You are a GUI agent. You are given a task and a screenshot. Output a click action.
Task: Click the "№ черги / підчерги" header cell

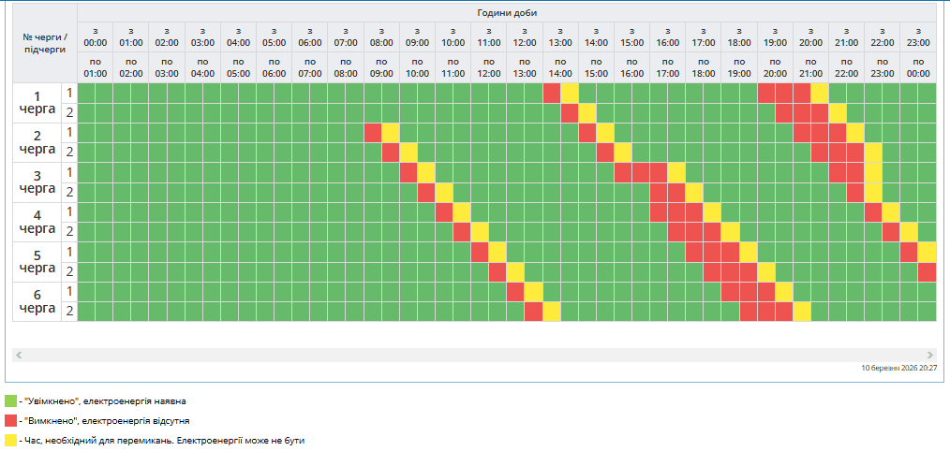click(x=45, y=43)
